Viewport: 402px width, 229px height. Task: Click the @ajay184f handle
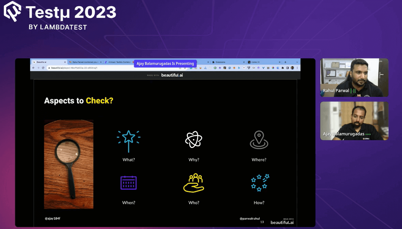coord(53,218)
